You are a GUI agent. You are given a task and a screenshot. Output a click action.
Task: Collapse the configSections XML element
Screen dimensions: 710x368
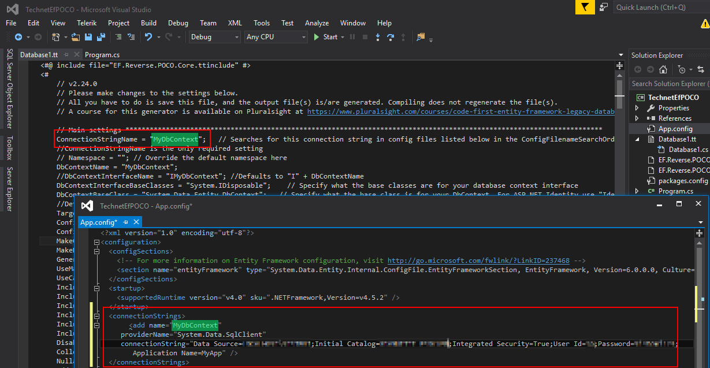pyautogui.click(x=96, y=251)
